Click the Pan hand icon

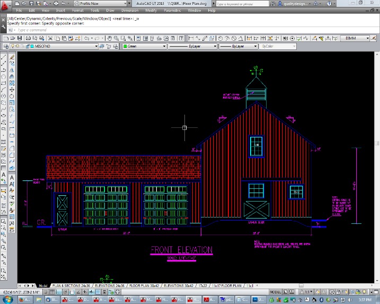109,39
